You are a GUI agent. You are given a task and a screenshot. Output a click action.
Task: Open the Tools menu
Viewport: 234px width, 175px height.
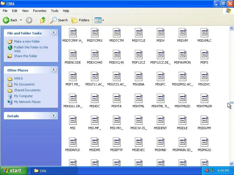[x=55, y=11]
